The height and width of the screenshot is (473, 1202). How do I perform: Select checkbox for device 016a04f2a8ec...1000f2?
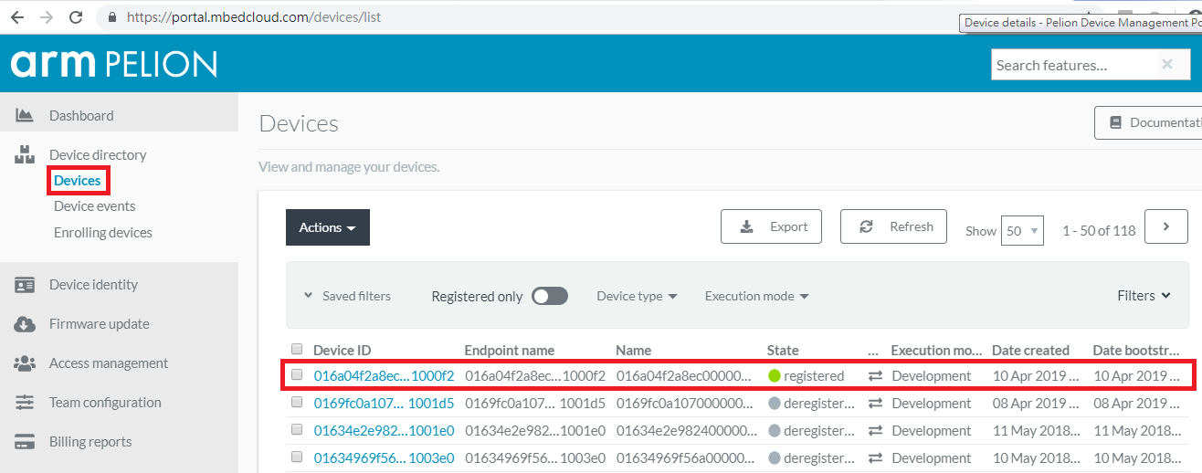(297, 374)
